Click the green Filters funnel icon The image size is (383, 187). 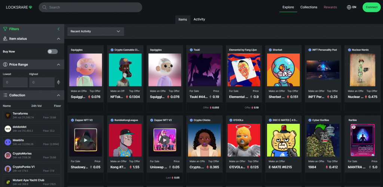(x=5, y=29)
